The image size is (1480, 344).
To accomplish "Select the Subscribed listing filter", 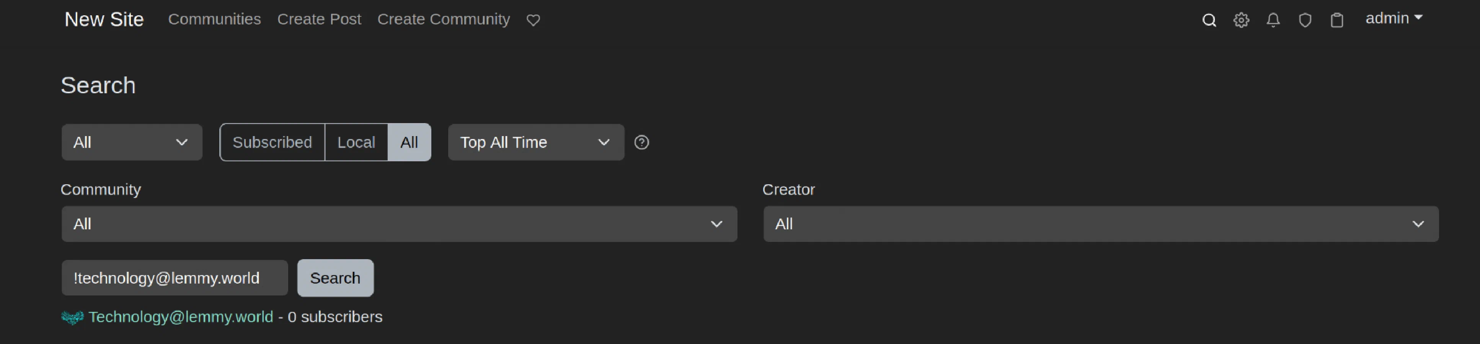I will (272, 142).
